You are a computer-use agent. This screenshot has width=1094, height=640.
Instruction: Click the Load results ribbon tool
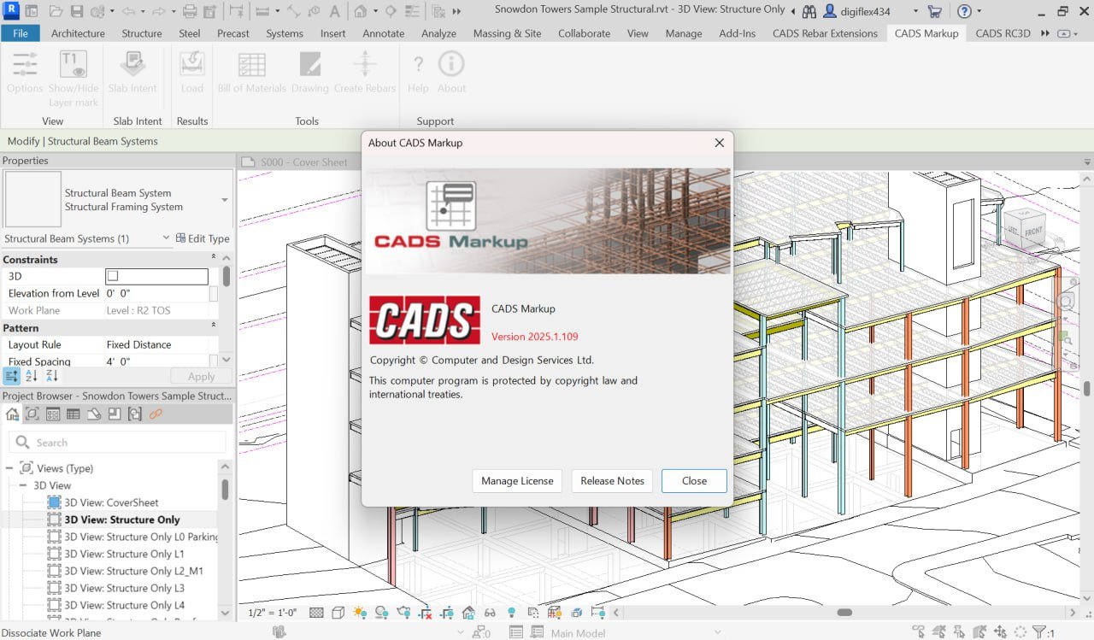pyautogui.click(x=192, y=72)
